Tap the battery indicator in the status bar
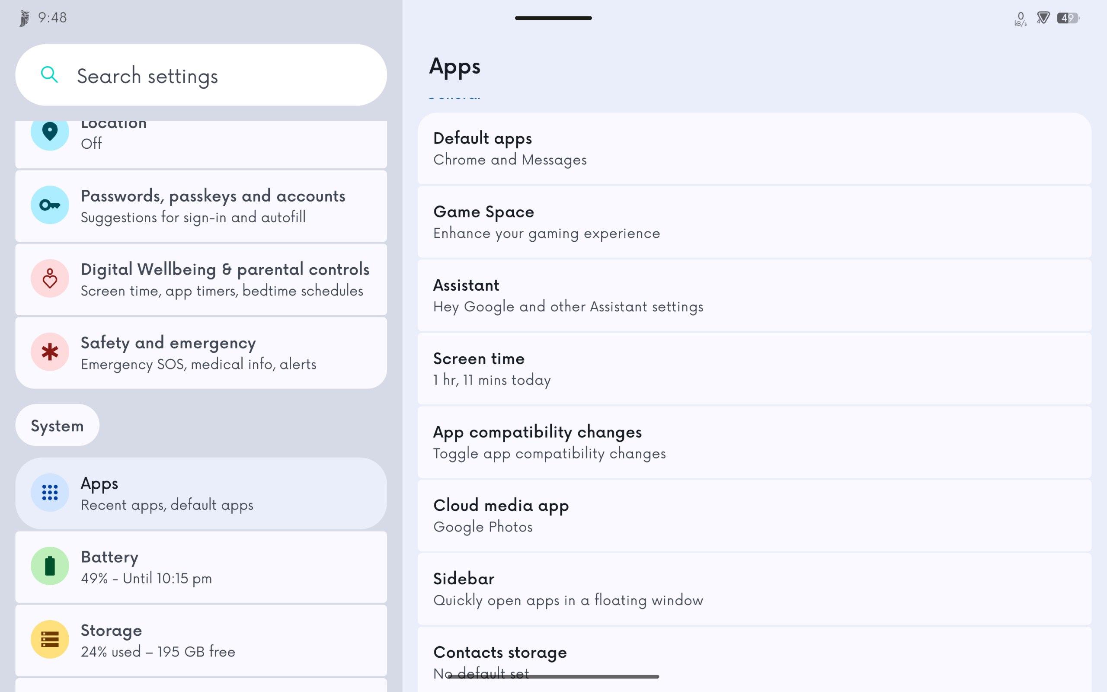 click(1068, 18)
